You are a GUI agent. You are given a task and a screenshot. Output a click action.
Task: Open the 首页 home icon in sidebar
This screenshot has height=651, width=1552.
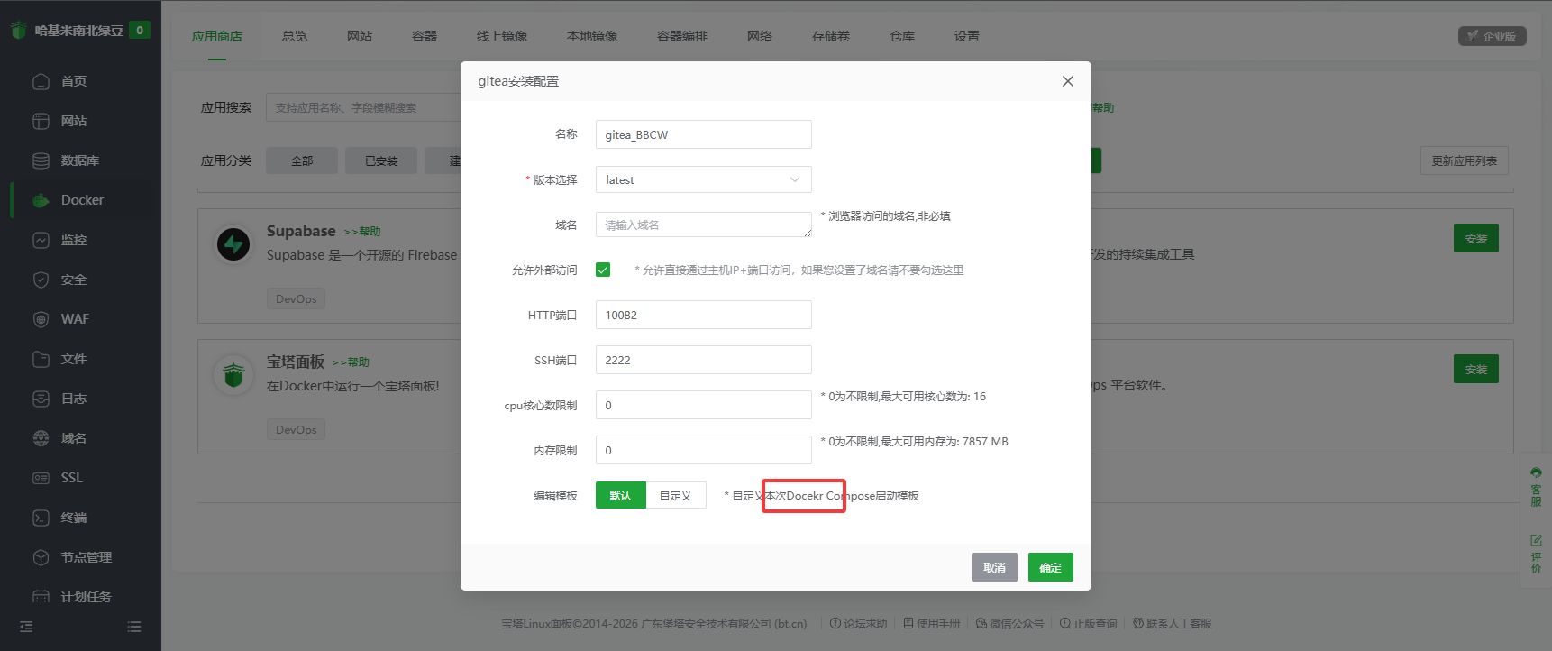pyautogui.click(x=41, y=81)
